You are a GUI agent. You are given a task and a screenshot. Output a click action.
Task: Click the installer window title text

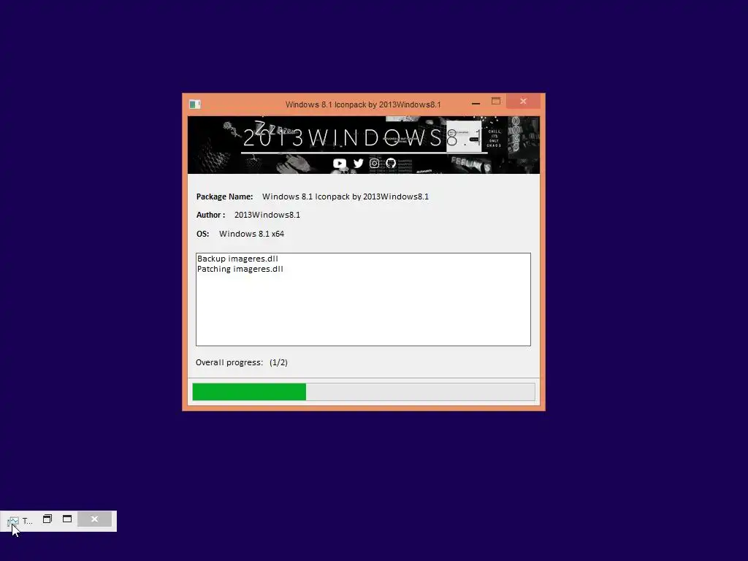click(x=363, y=104)
